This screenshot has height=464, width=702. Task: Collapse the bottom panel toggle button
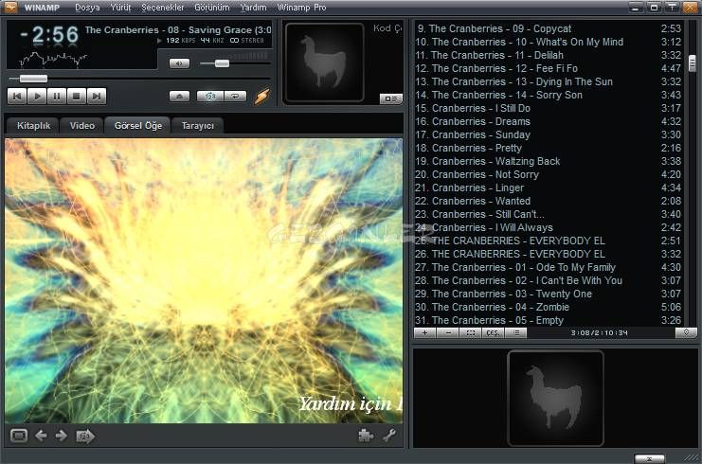coord(649,458)
